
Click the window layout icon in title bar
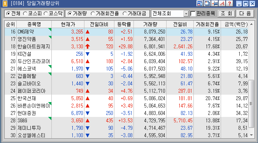[x=200, y=4]
